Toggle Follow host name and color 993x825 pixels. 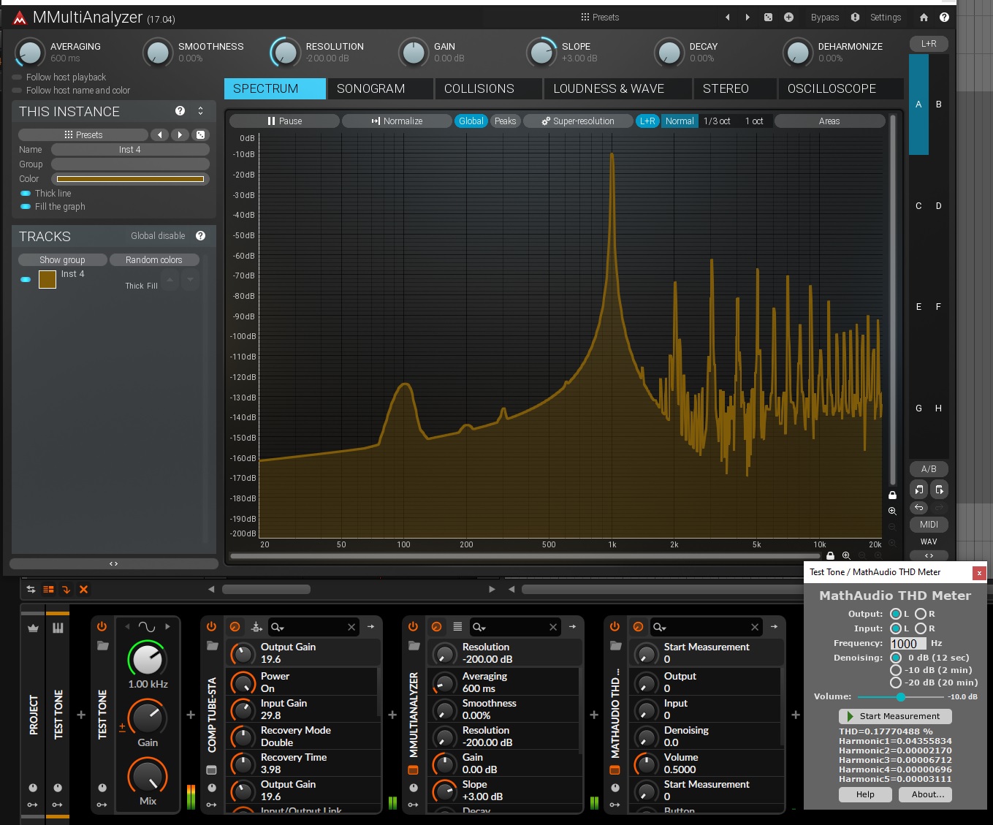[16, 90]
